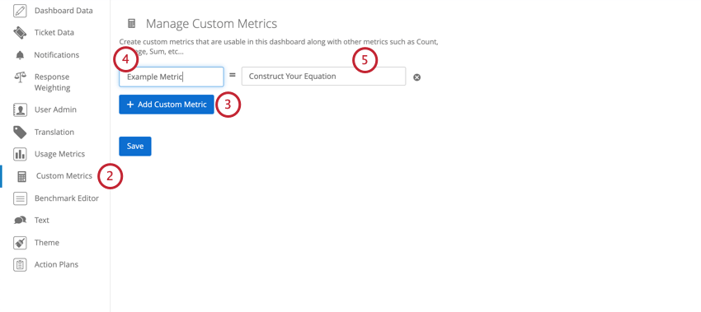The height and width of the screenshot is (312, 701).
Task: Click the Dashboard Data pencil icon
Action: [x=20, y=10]
